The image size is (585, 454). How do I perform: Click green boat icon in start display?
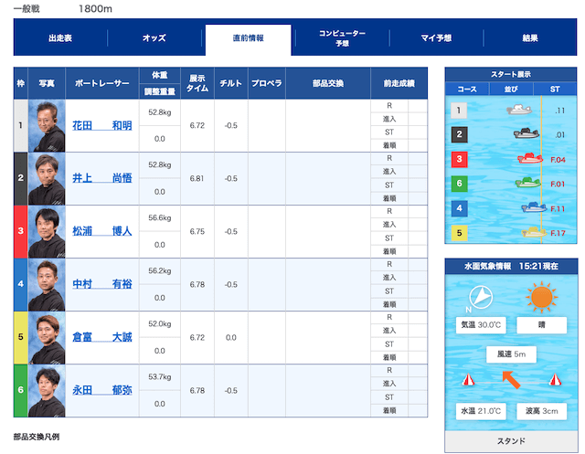(528, 183)
